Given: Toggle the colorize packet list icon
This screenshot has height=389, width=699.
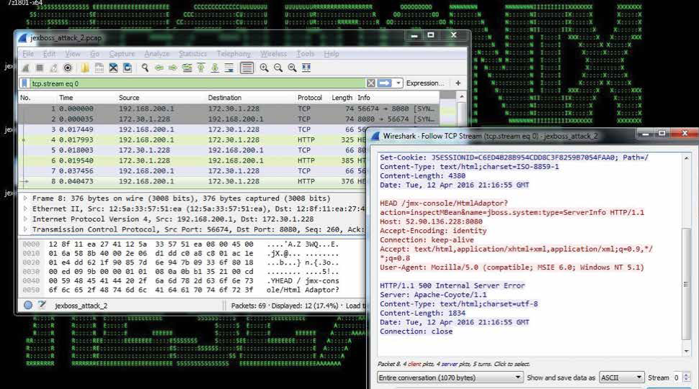Looking at the screenshot, I should [247, 68].
